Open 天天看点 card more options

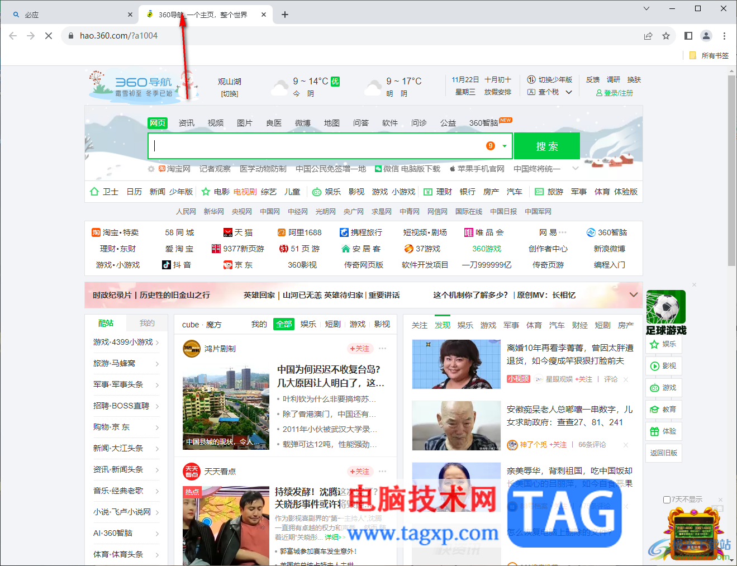coord(382,471)
